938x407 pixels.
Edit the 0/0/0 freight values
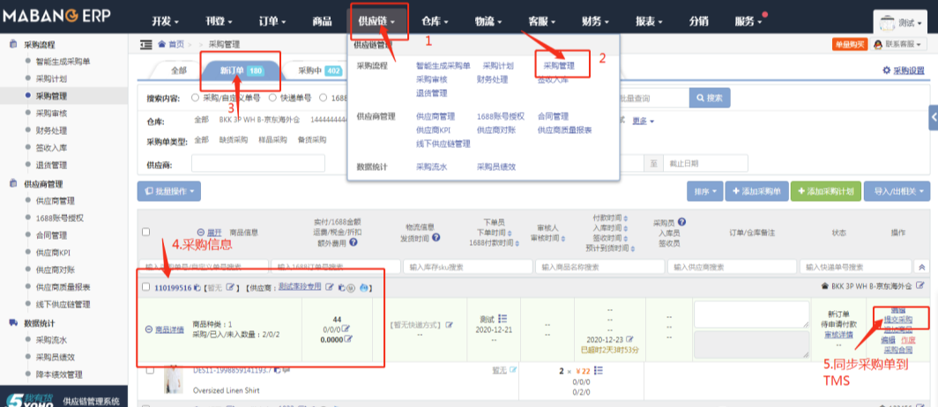point(346,329)
